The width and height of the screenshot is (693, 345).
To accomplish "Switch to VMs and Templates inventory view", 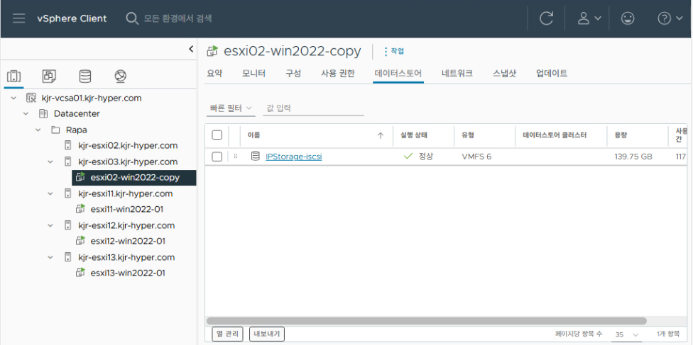I will [49, 77].
